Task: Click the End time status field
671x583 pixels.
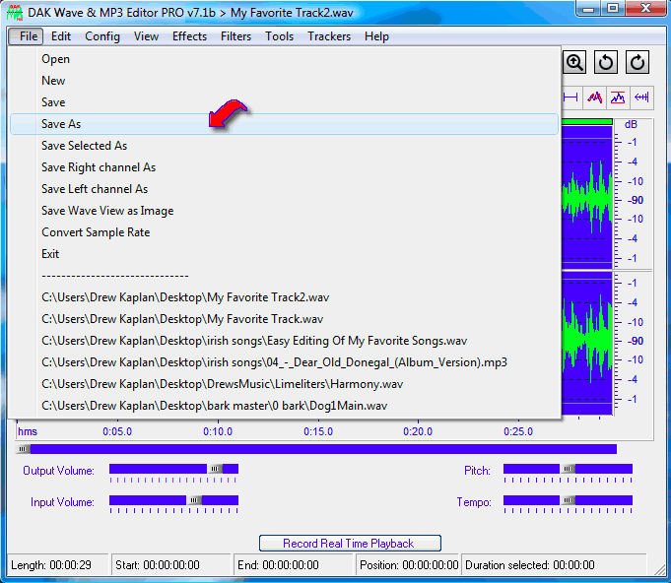Action: [294, 565]
